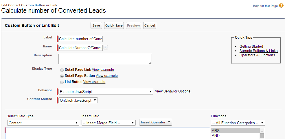Select ABS in the functions list

point(236,131)
